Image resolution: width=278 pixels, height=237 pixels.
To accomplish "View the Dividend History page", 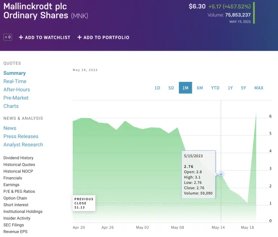I will 18,158.
